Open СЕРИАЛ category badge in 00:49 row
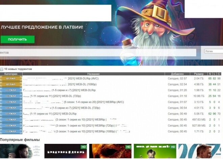This screenshot has width=223, height=159. (x=11, y=114)
